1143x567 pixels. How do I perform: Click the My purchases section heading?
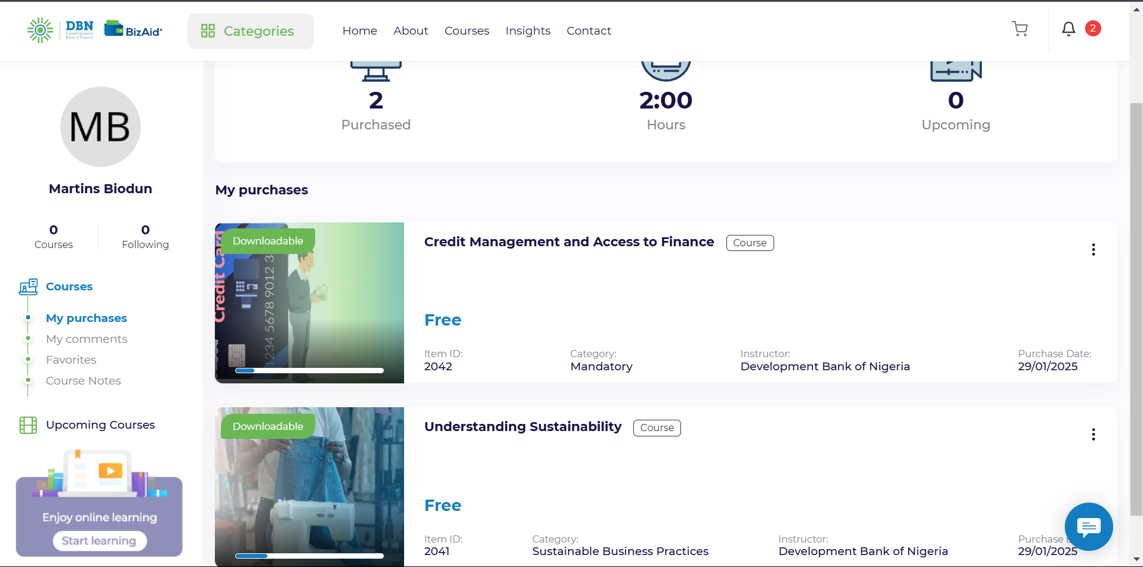tap(261, 190)
